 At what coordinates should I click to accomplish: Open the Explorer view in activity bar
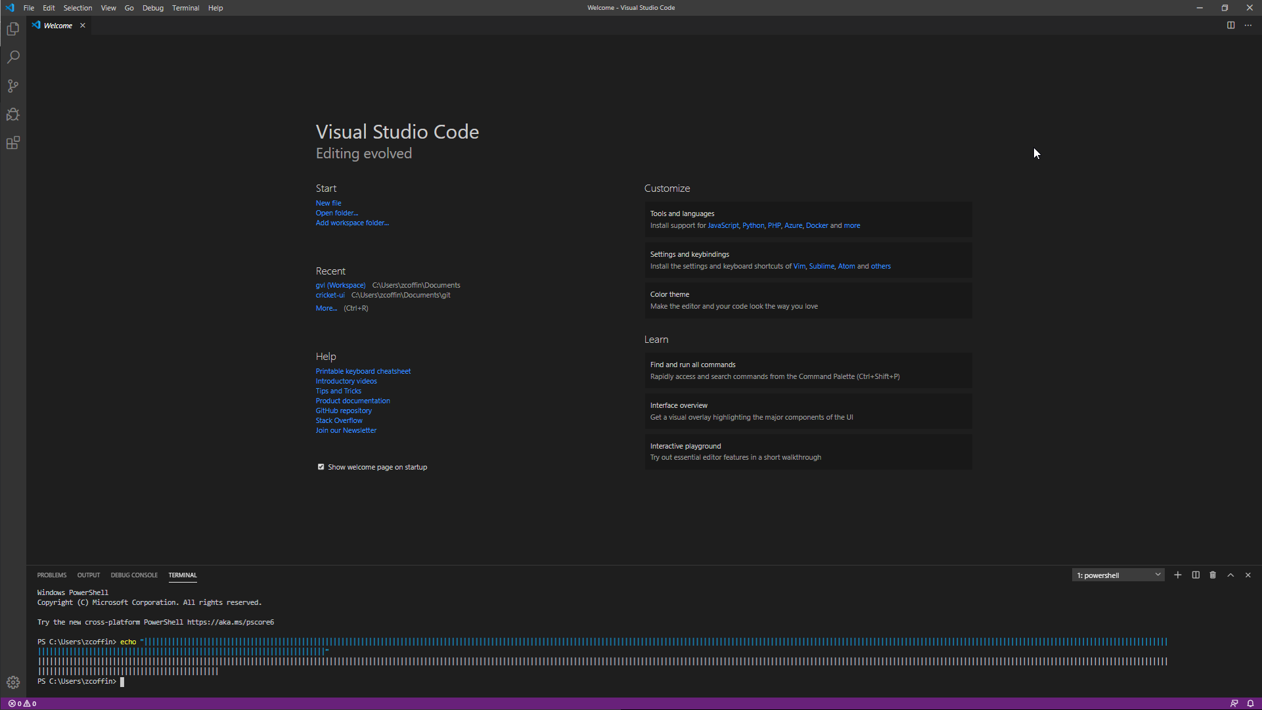[x=13, y=29]
